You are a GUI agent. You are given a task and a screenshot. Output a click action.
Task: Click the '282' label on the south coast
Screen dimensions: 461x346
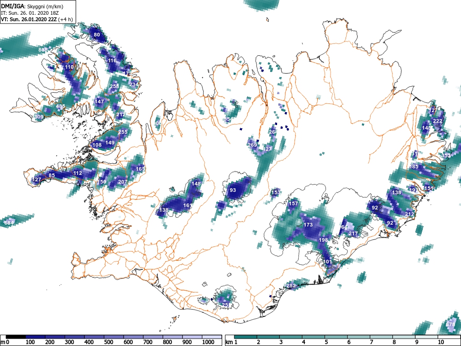pos(291,286)
